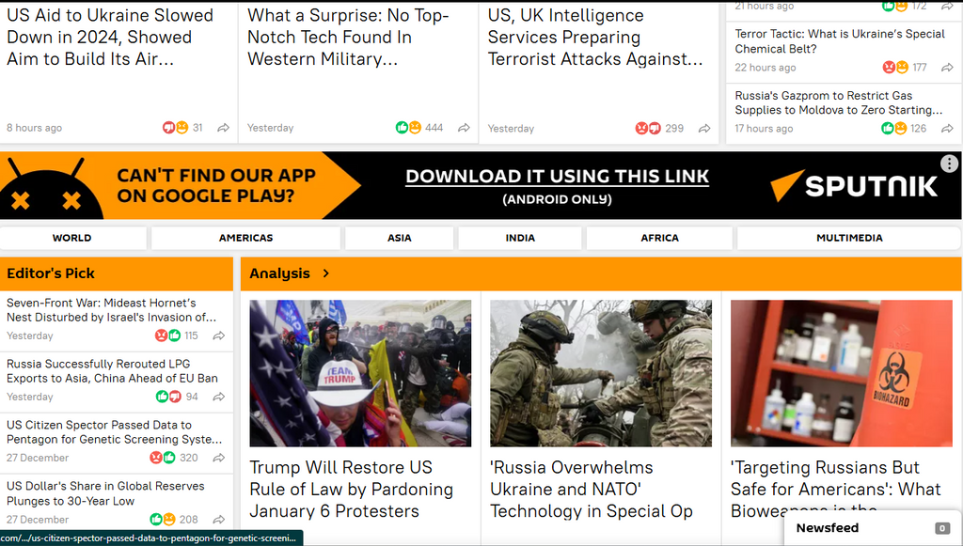This screenshot has height=546, width=963.
Task: Click reaction emojis showing 115 count
Action: (x=167, y=335)
